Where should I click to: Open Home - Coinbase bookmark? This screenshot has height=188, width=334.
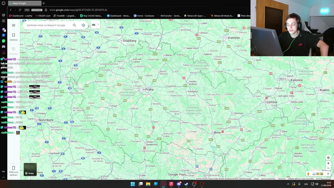point(144,16)
